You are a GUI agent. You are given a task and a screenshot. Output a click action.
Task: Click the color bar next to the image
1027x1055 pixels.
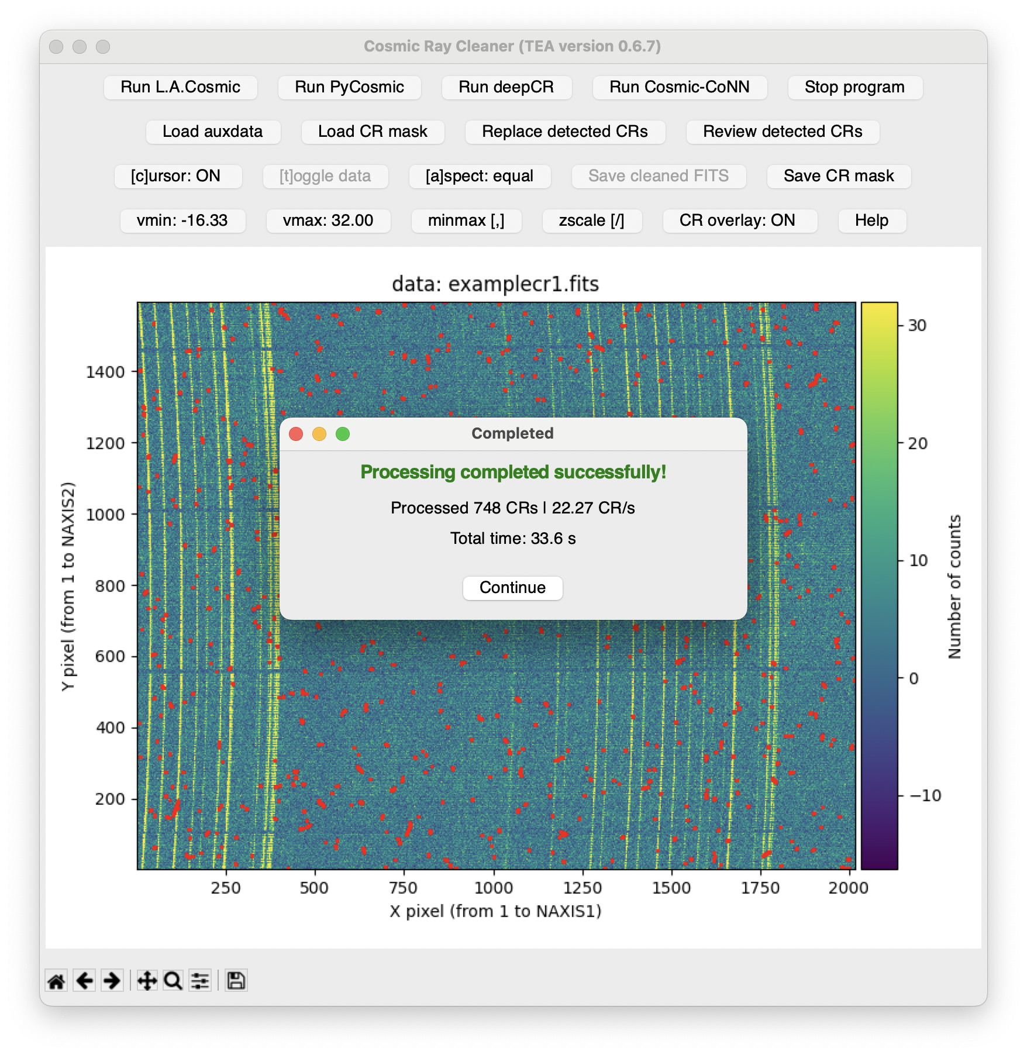[878, 585]
